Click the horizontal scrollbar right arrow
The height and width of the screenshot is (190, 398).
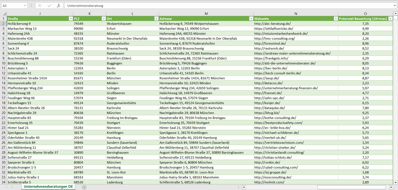(391, 187)
